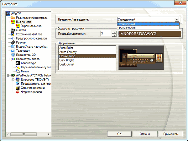Click the parental control lock icon
The width and height of the screenshot is (188, 141).
pos(13,18)
